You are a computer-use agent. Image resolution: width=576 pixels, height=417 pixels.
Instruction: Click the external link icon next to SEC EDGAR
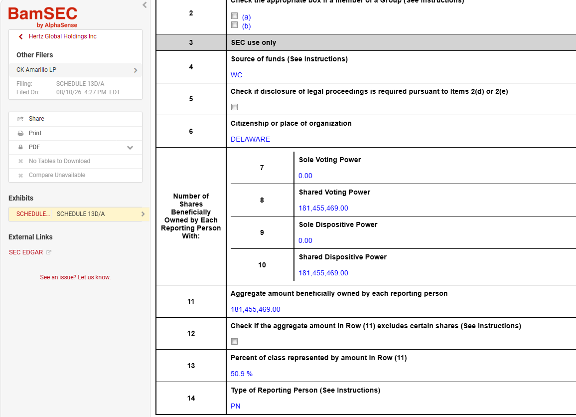click(x=48, y=252)
